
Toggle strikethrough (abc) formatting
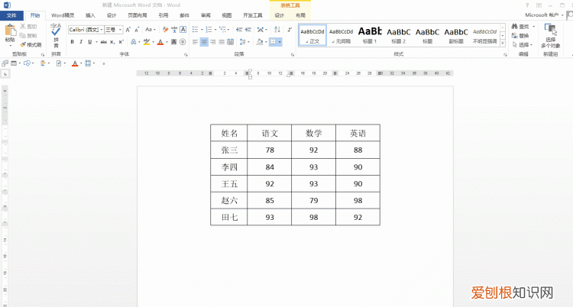tap(104, 42)
